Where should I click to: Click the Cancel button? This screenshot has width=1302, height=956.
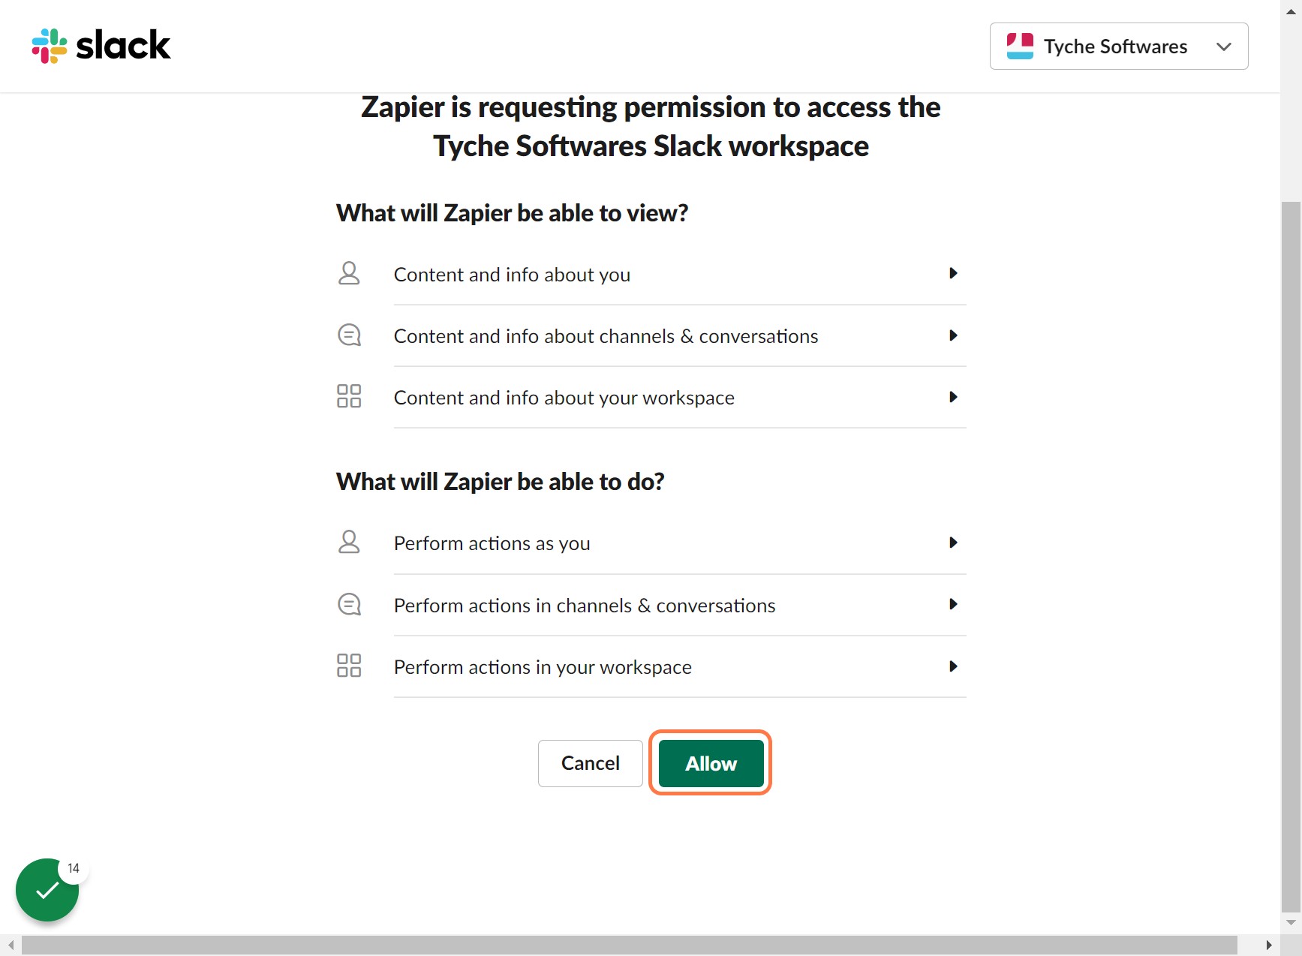coord(591,763)
